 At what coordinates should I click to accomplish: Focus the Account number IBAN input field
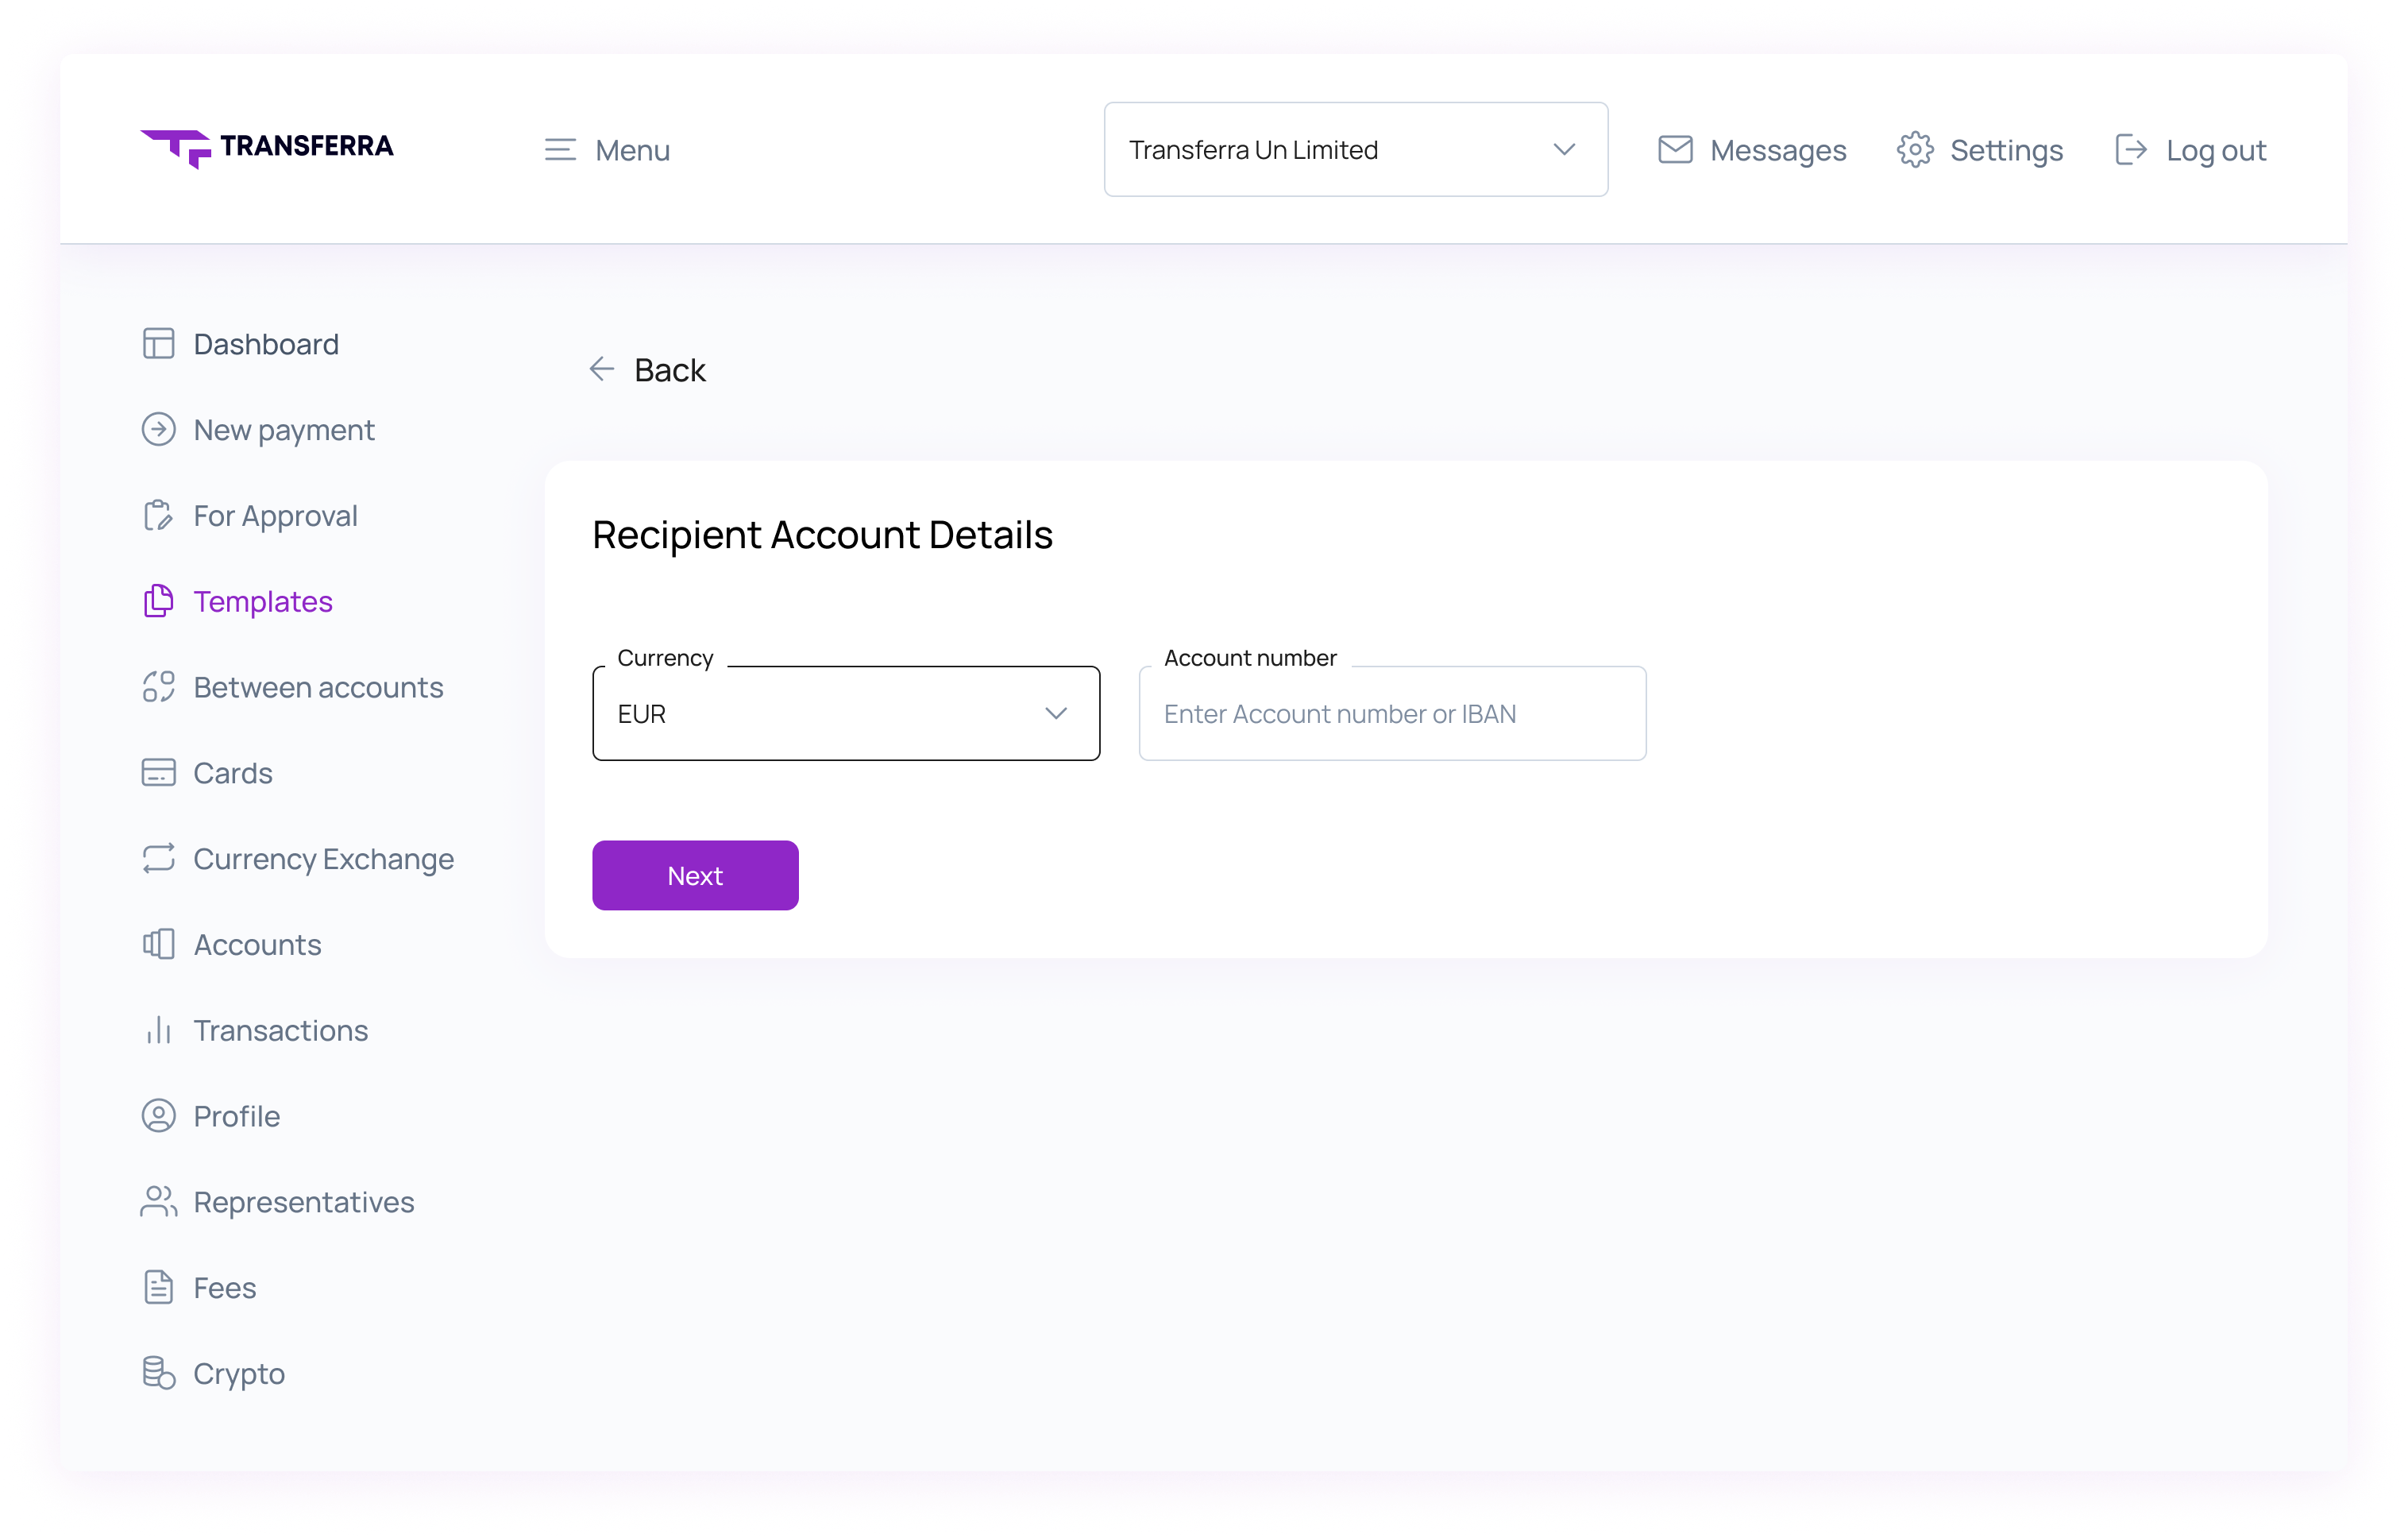click(x=1392, y=713)
